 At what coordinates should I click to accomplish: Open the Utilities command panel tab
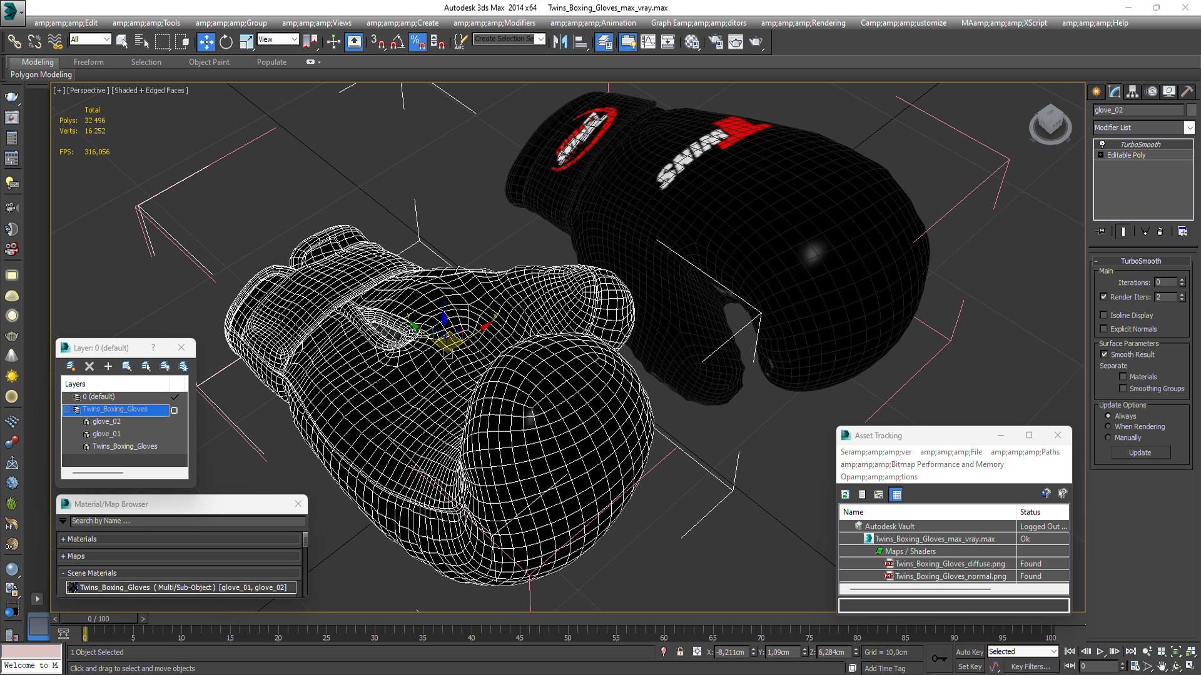1187,92
